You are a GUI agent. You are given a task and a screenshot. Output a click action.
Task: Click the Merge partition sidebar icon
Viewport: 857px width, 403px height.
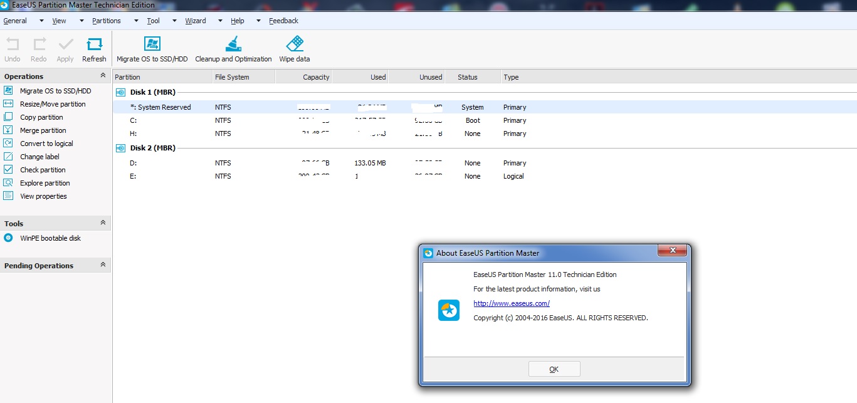(x=8, y=130)
